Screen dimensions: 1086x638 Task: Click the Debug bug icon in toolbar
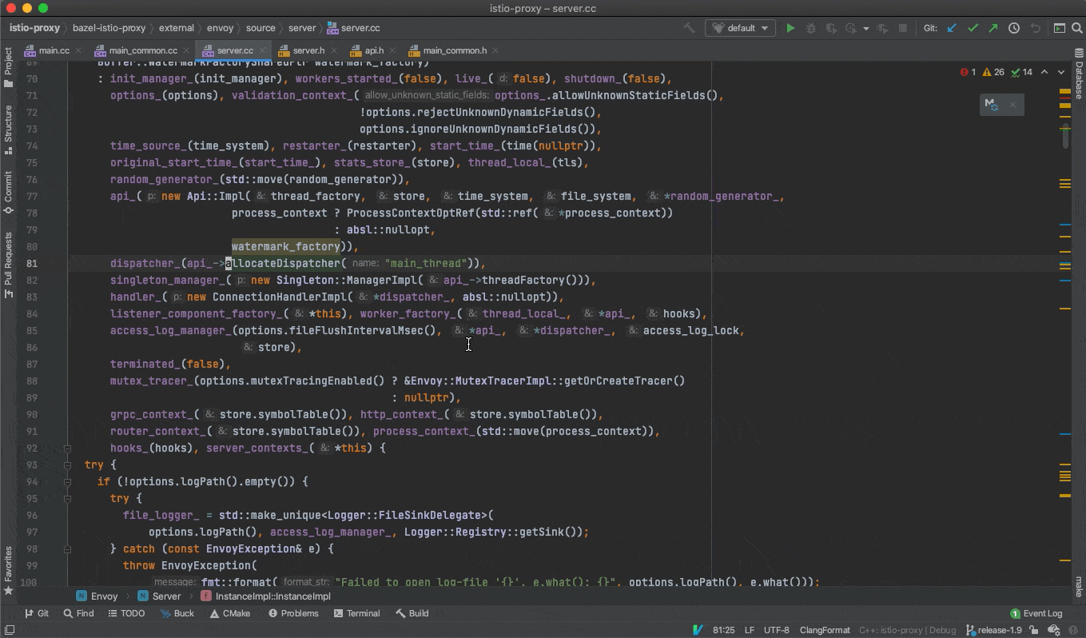(x=810, y=28)
